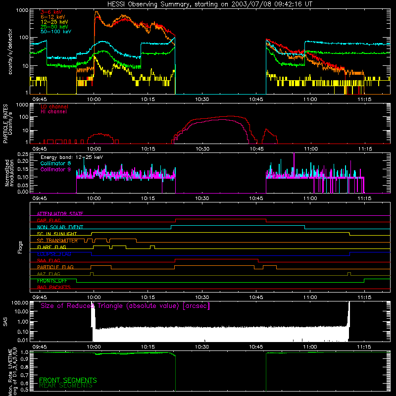The image size is (396, 396).
Task: Click the GAP FLAG label
Action: pyautogui.click(x=49, y=220)
